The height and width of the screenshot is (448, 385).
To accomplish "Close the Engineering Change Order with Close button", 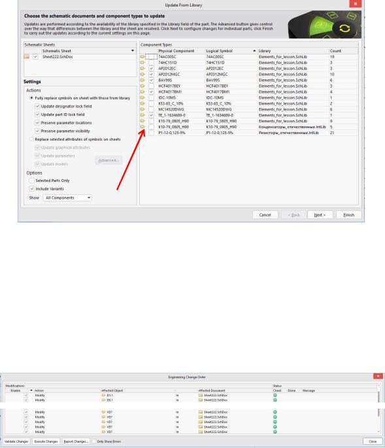I will tap(373, 441).
